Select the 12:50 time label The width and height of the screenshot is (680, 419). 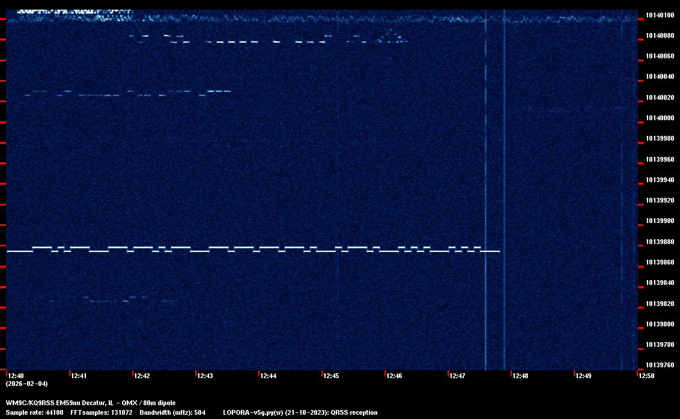(x=646, y=376)
